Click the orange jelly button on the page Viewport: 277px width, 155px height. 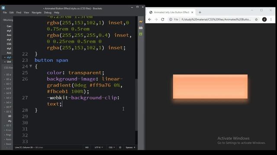tap(210, 87)
